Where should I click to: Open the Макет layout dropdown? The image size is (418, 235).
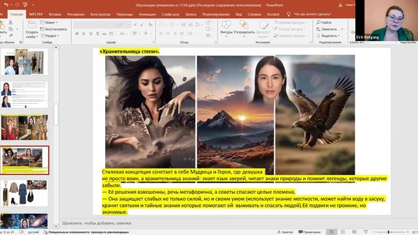[x=49, y=22]
